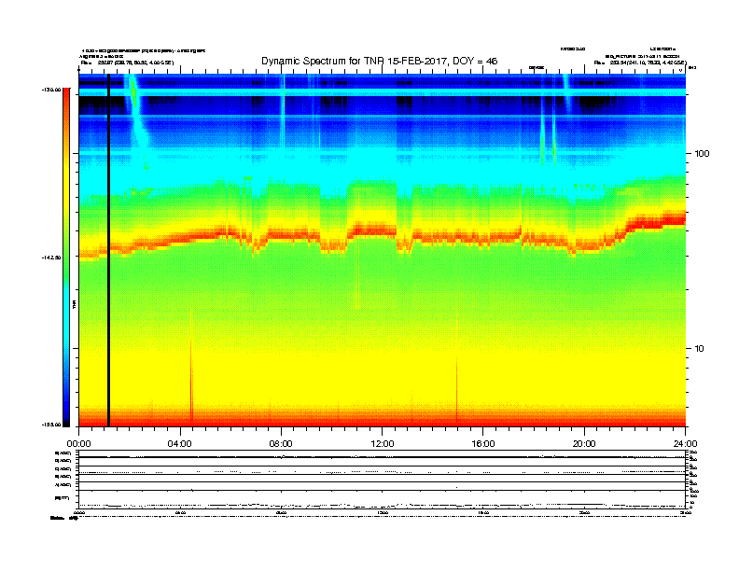Click the '16:00' time axis label
The height and width of the screenshot is (571, 739).
click(483, 444)
